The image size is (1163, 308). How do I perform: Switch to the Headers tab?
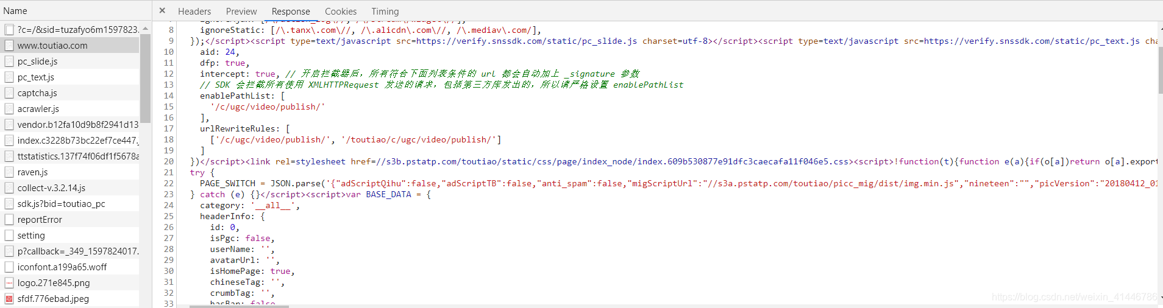tap(194, 11)
